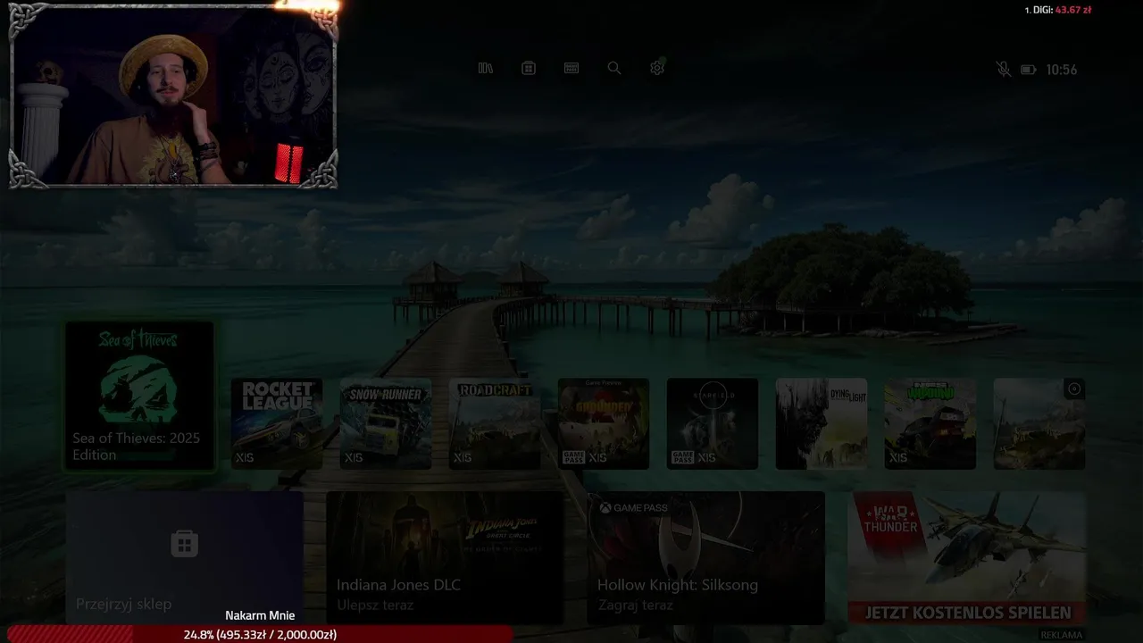Click the Game Pass badge on Starfield tile
Screen dimensions: 1143x643
click(x=682, y=457)
